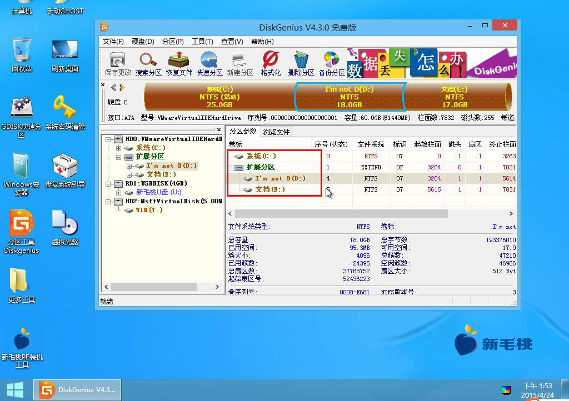Screen dimensions: 569x401
Task: Launch Windows安装器 desktop icon
Action: click(22, 174)
